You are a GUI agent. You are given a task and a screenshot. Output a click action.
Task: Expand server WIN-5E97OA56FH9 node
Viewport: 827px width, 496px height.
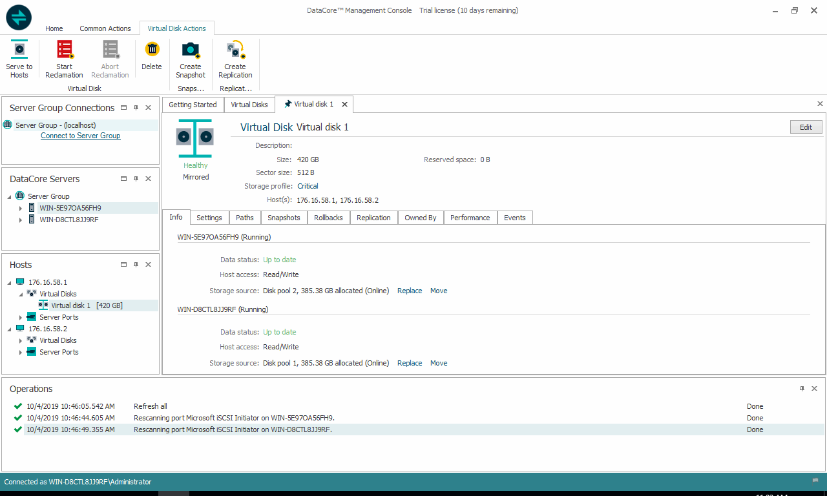point(21,208)
